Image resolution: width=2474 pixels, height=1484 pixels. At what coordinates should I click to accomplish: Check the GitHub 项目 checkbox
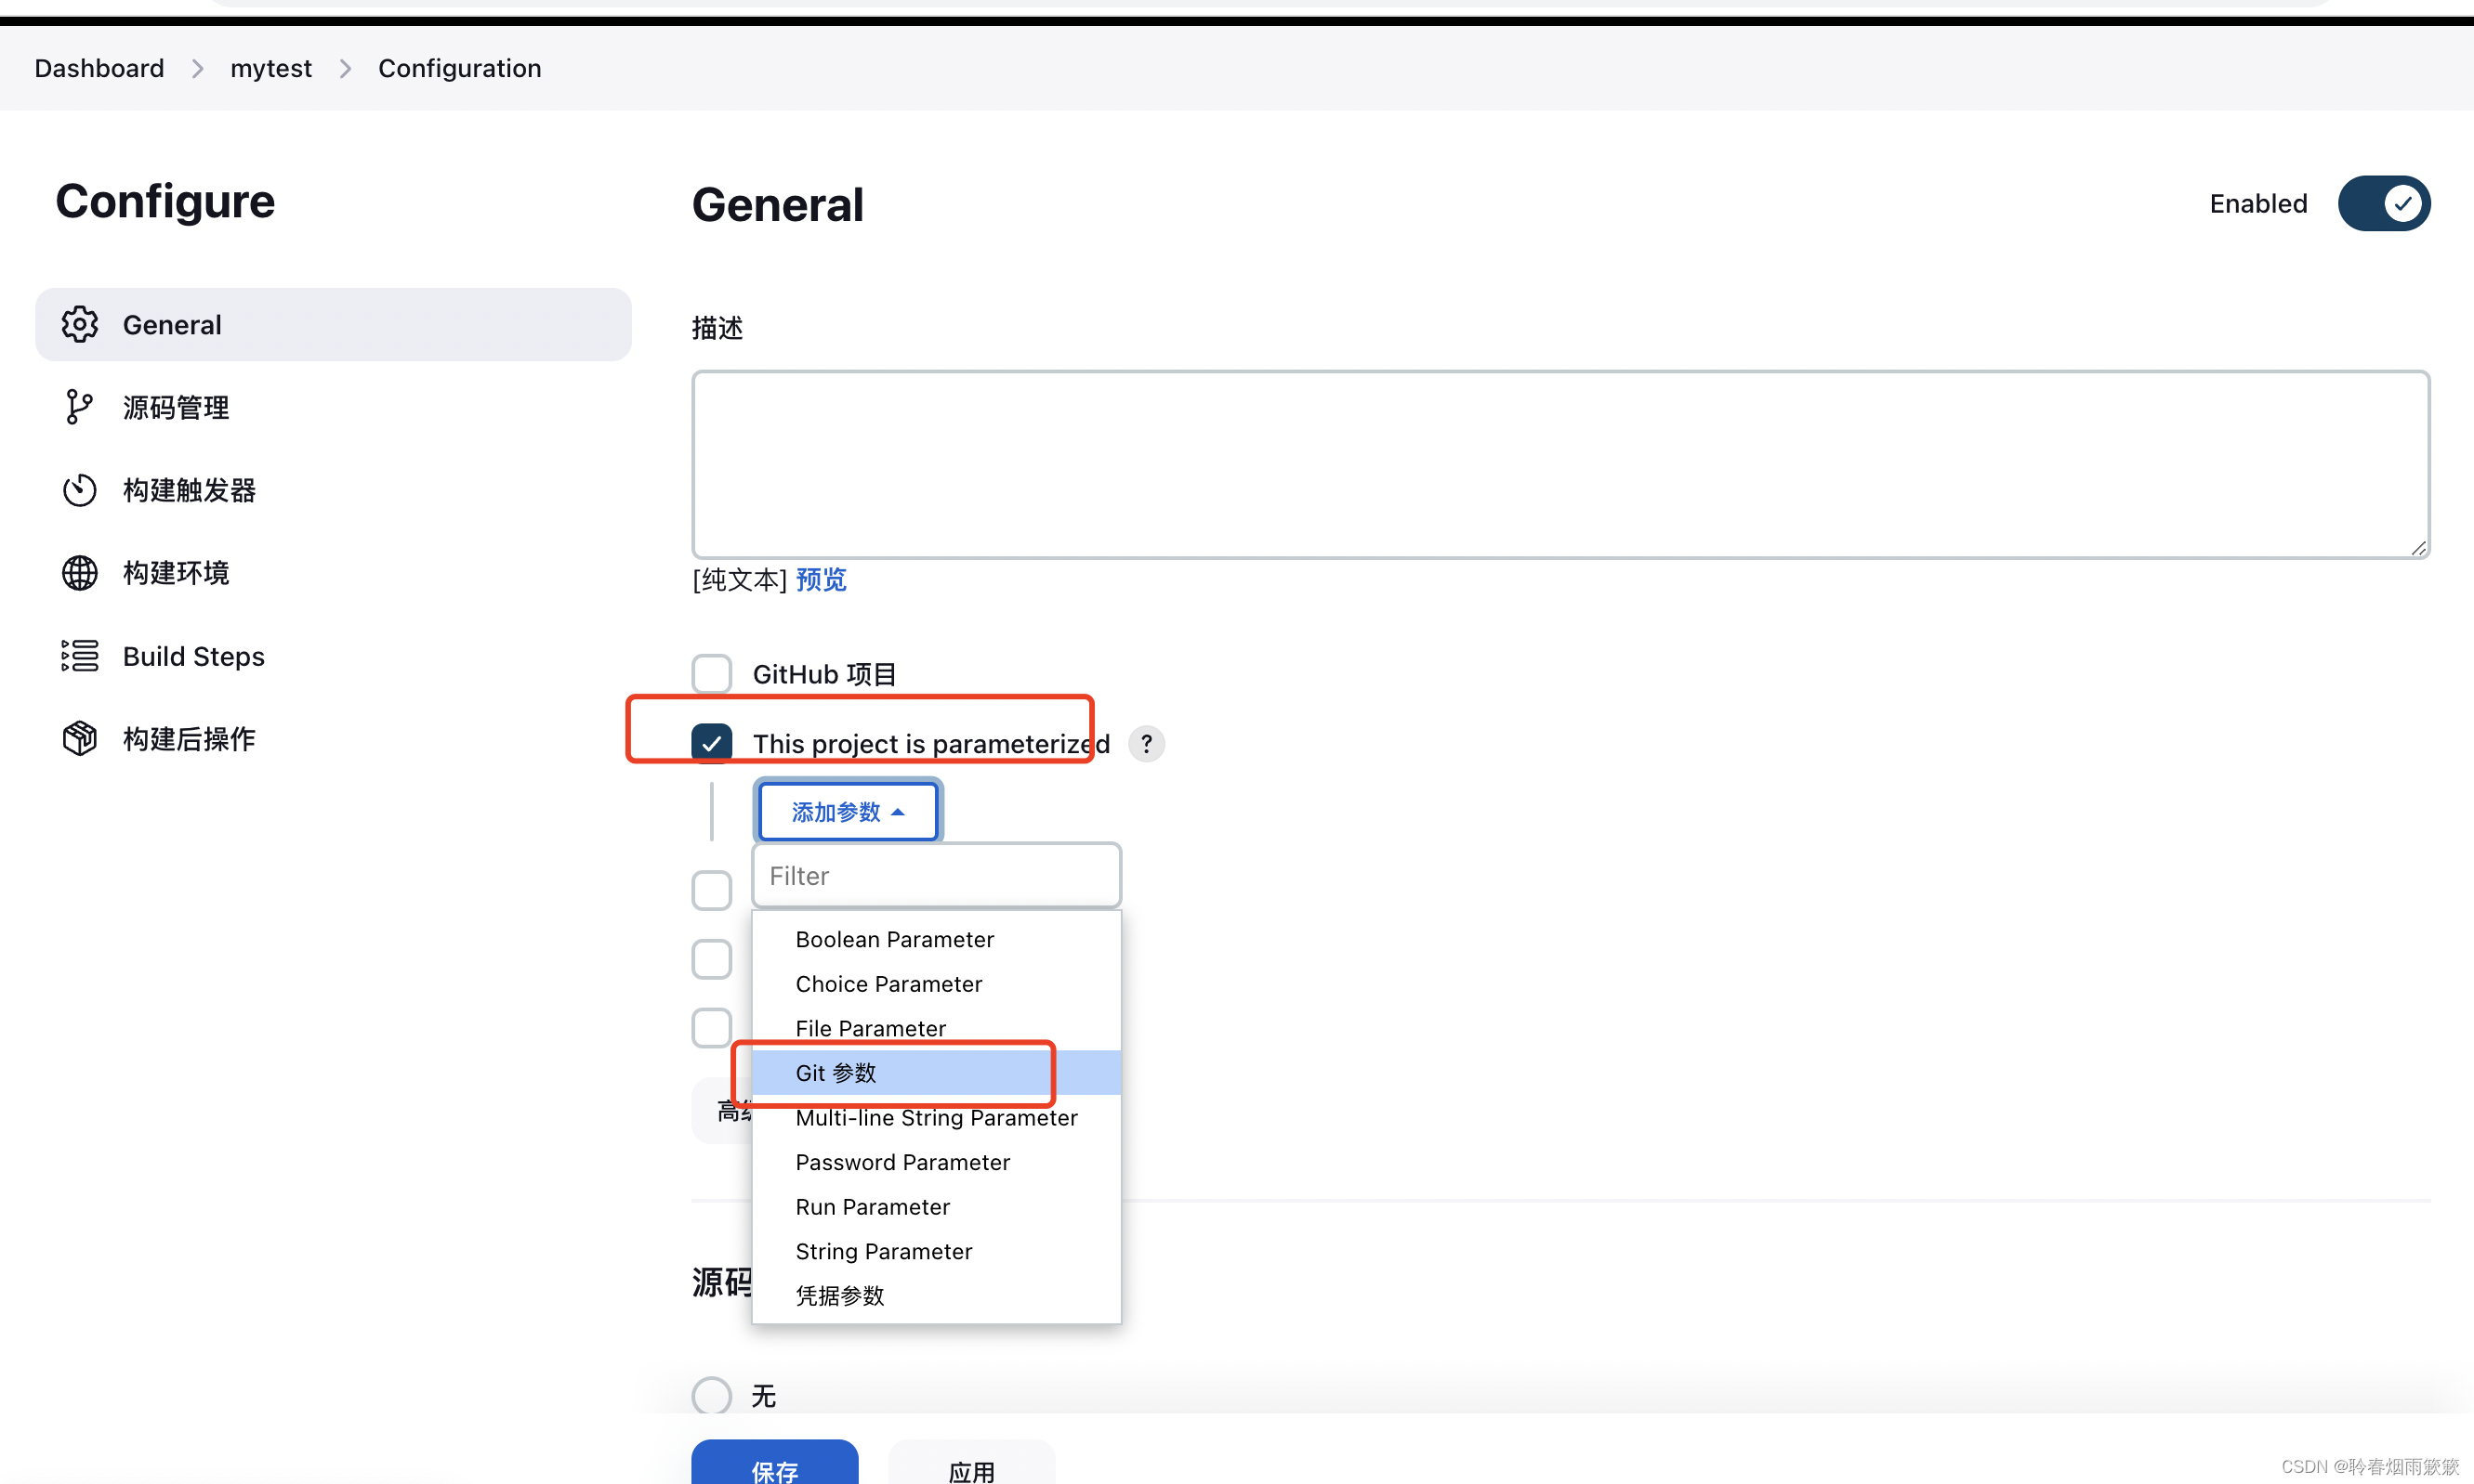pyautogui.click(x=712, y=674)
